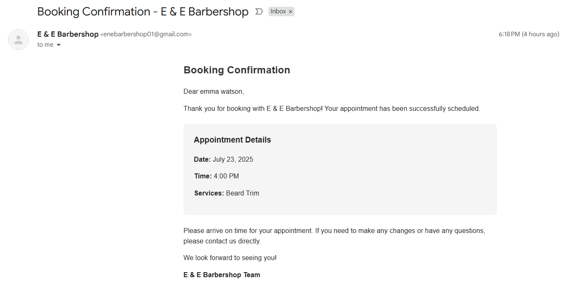Image resolution: width=565 pixels, height=288 pixels.
Task: Remove the Inbox label using its x
Action: [290, 12]
